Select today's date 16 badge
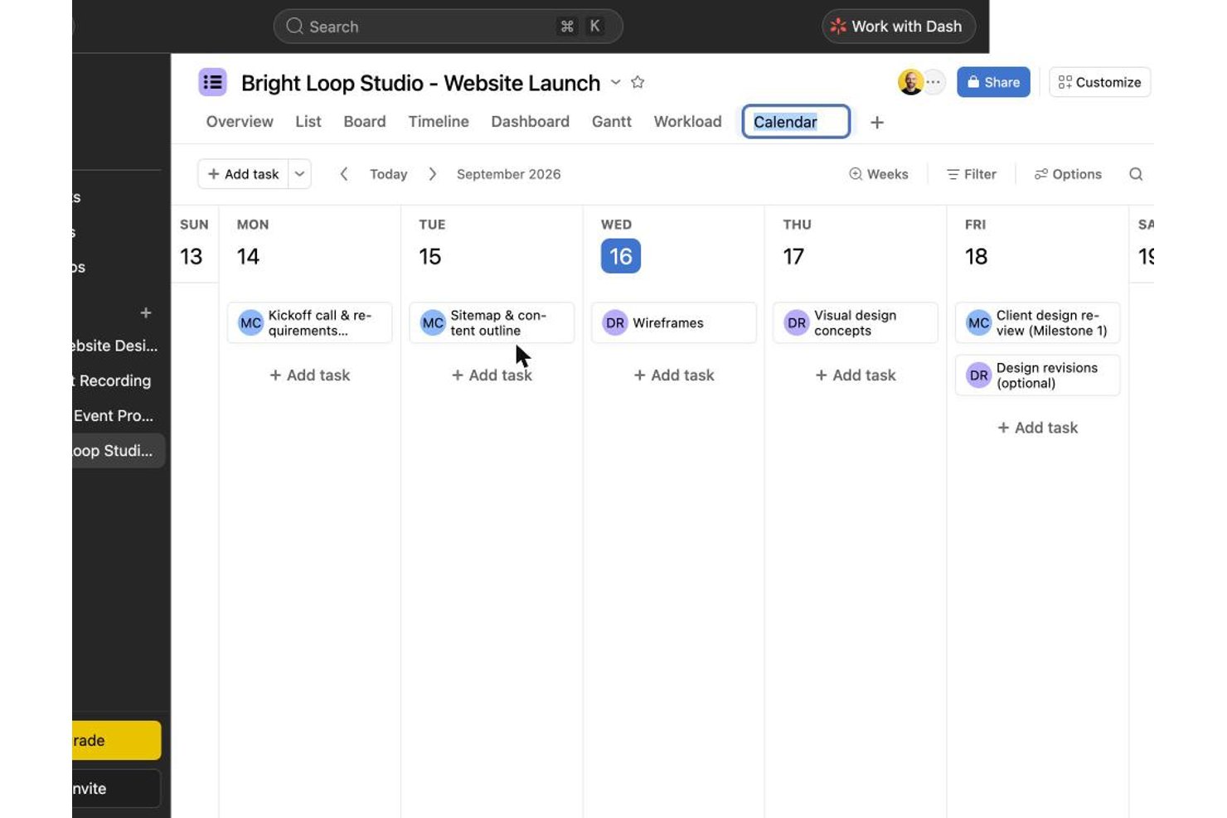Viewport: 1227px width, 818px height. pos(621,257)
